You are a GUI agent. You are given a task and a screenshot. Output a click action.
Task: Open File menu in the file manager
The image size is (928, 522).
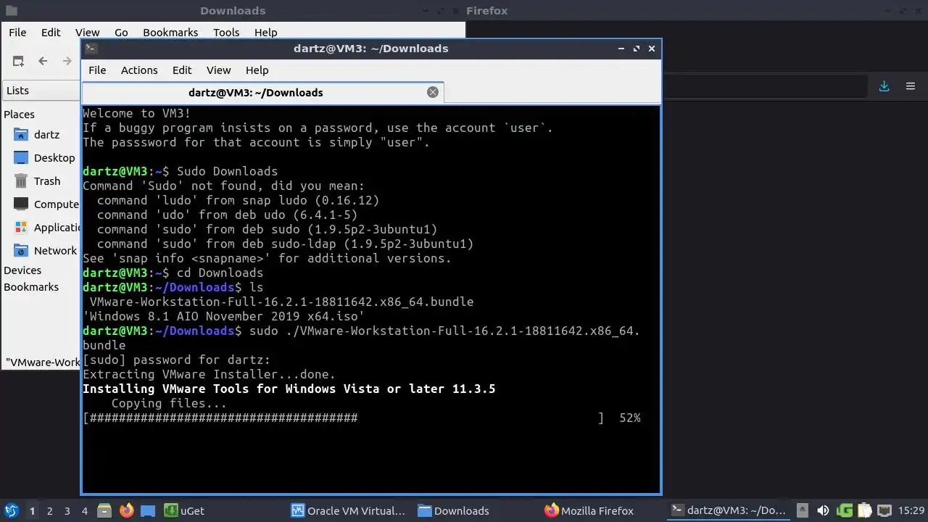tap(17, 33)
